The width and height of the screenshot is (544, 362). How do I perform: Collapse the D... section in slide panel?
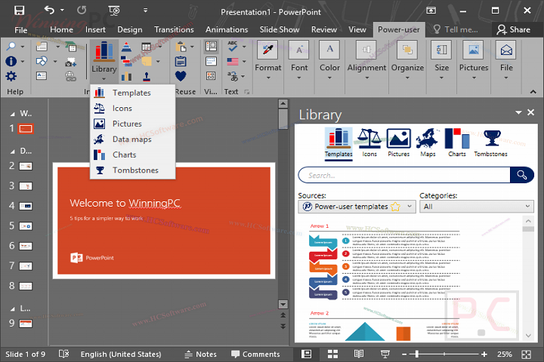[13, 152]
